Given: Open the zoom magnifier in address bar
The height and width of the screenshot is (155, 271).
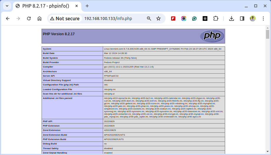Looking at the screenshot, I should (149, 18).
